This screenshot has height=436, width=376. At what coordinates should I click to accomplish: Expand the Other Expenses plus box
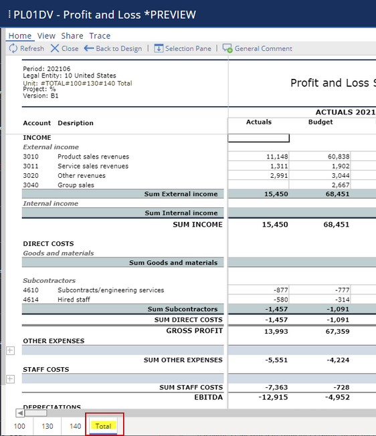click(x=10, y=350)
